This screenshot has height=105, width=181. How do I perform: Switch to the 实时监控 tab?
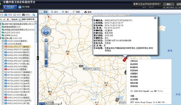10,7
